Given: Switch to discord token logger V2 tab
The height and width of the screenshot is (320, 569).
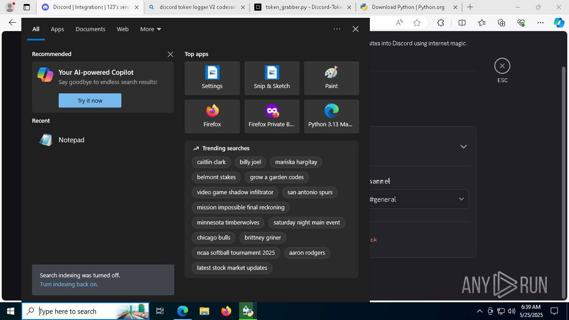Looking at the screenshot, I should click(197, 7).
